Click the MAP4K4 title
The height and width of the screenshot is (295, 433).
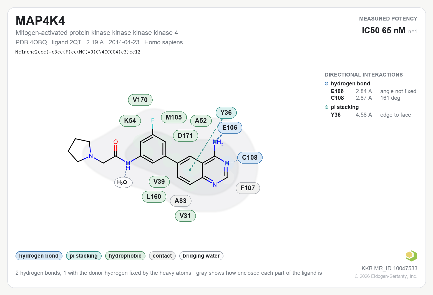point(40,21)
